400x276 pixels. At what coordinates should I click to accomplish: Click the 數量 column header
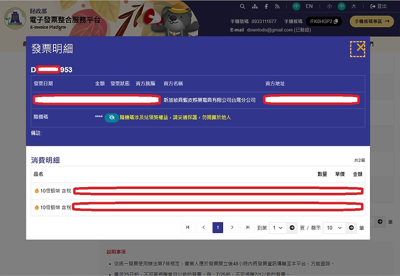click(x=322, y=174)
